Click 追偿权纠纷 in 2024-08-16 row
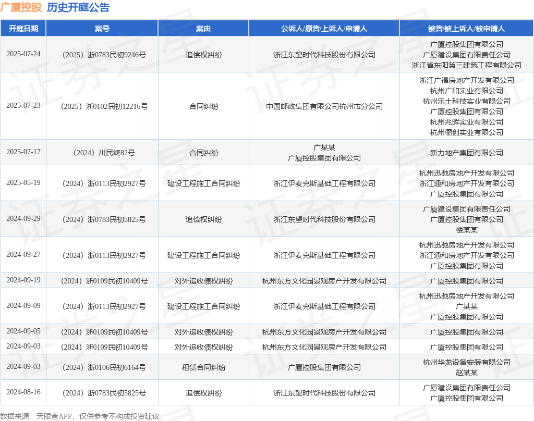The image size is (534, 421). 203,393
